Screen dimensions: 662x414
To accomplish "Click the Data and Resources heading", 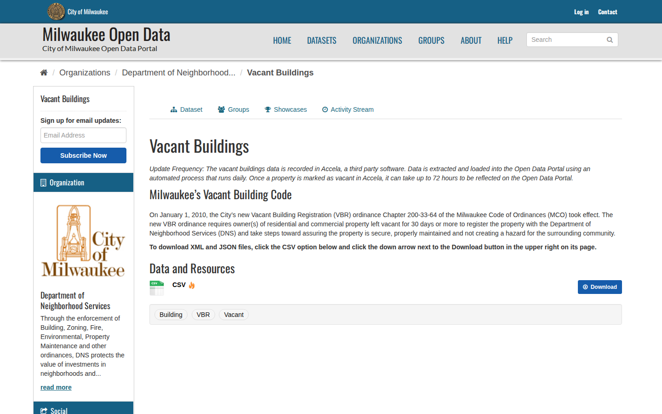I will pos(192,269).
